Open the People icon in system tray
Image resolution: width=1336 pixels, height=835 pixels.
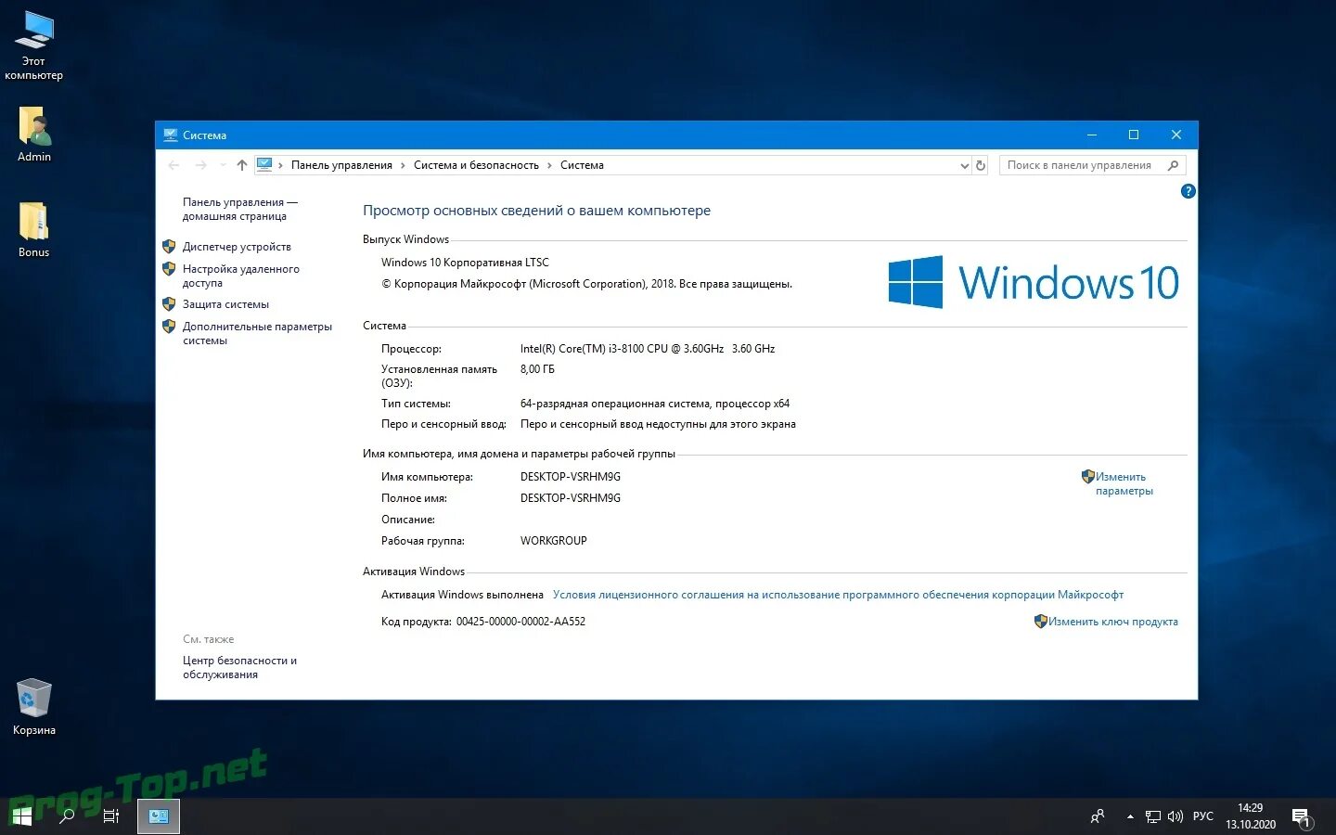[1098, 816]
